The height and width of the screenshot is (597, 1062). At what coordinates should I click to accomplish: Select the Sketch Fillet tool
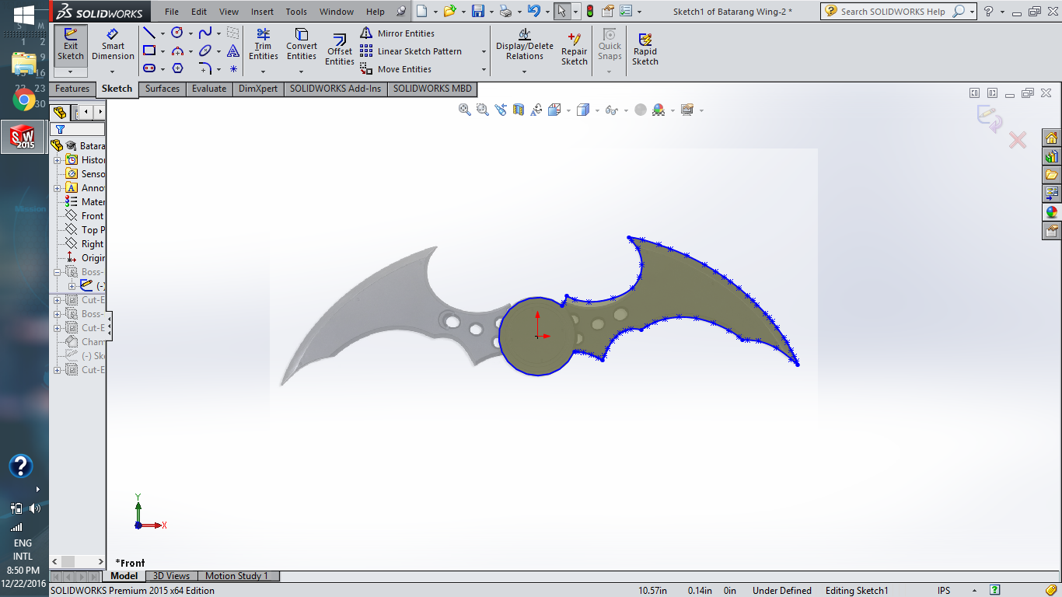[x=205, y=68]
